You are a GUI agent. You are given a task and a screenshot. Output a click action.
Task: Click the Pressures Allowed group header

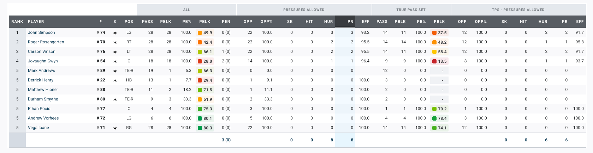[304, 10]
